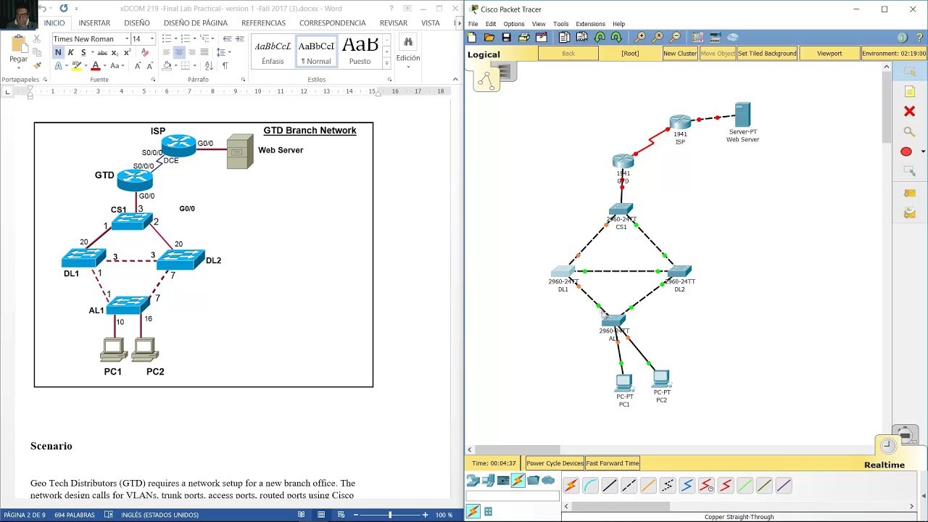Open the font name dropdown
928x522 pixels.
(x=126, y=38)
